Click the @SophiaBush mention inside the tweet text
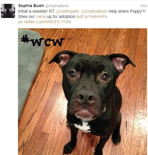The height and width of the screenshot is (155, 148). pos(94,11)
